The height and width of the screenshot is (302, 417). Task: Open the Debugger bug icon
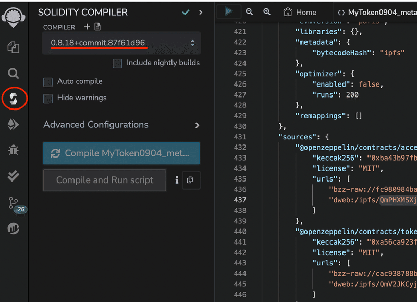(x=14, y=150)
